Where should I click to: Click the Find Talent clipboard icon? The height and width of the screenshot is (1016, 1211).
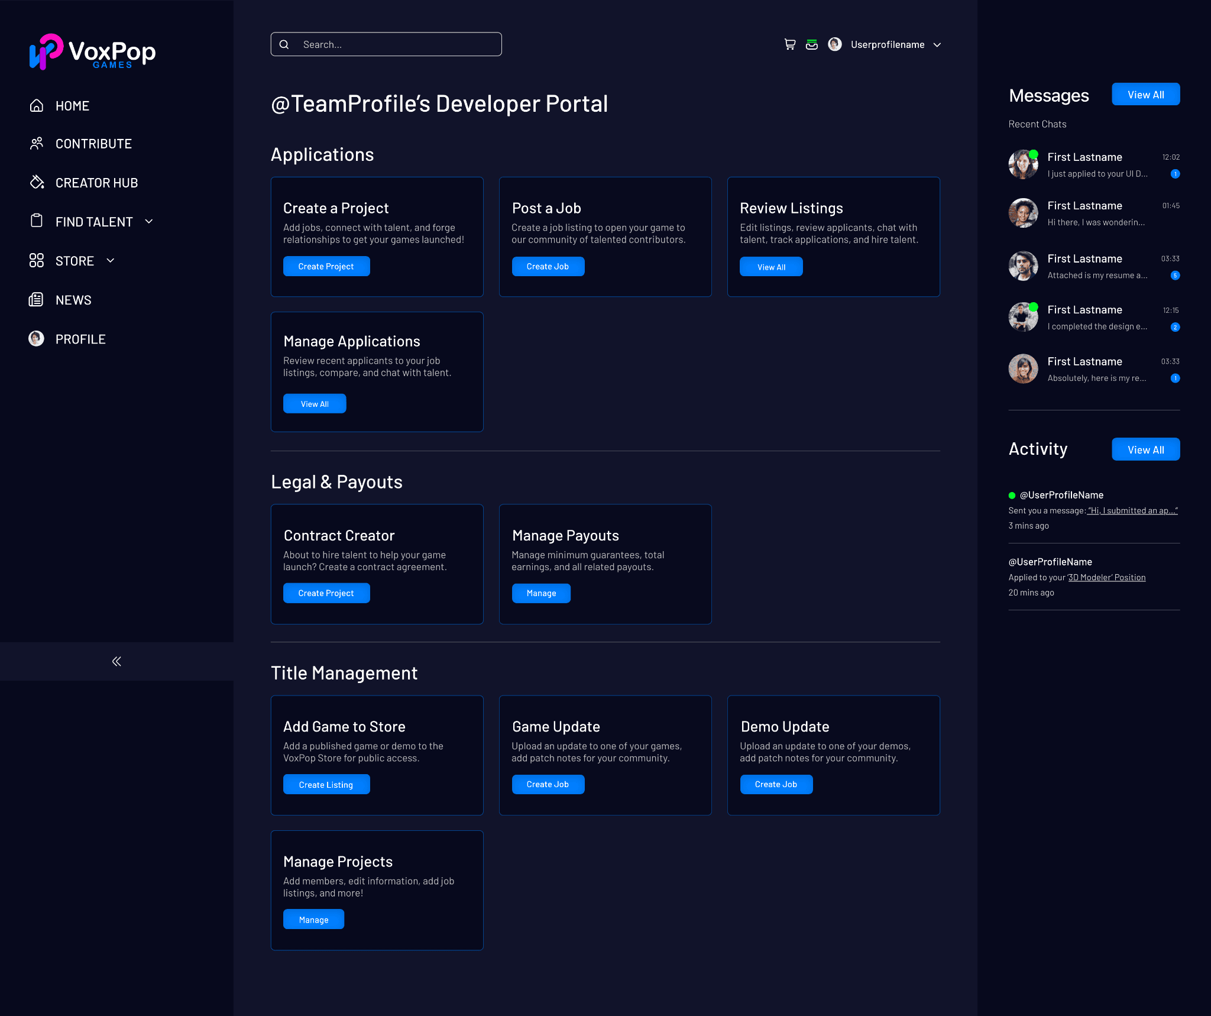pyautogui.click(x=37, y=221)
